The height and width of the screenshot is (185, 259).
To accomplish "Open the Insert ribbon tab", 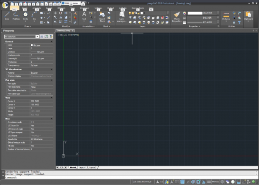I will [x=25, y=8].
